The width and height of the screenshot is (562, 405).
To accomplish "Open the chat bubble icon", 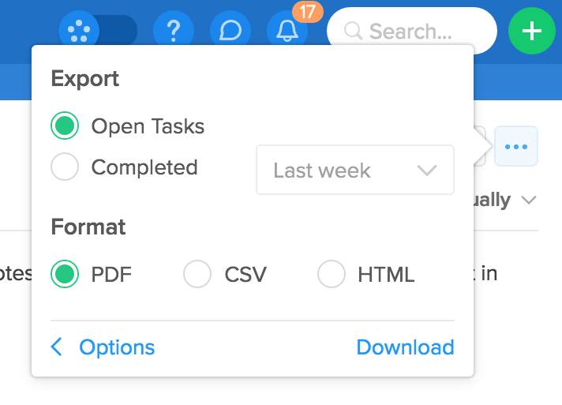I will (x=230, y=30).
